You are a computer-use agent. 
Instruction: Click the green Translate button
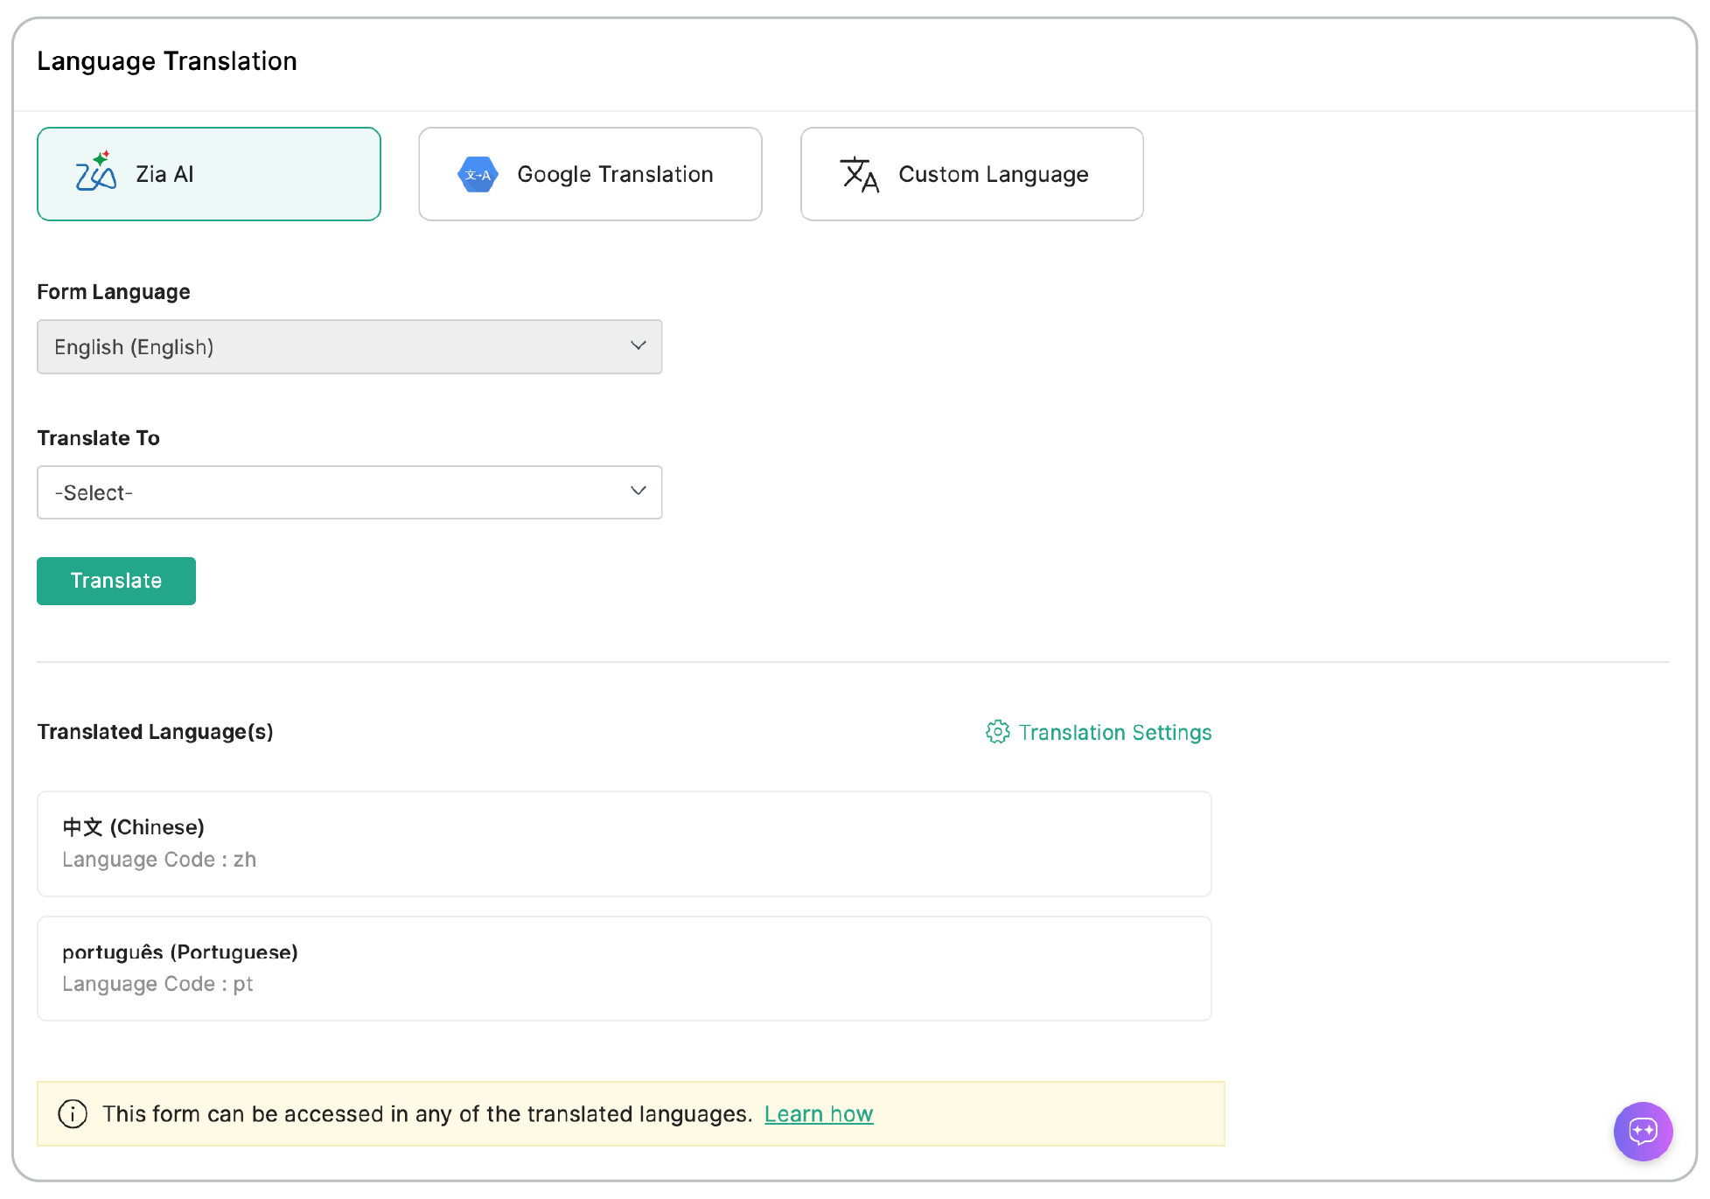116,581
